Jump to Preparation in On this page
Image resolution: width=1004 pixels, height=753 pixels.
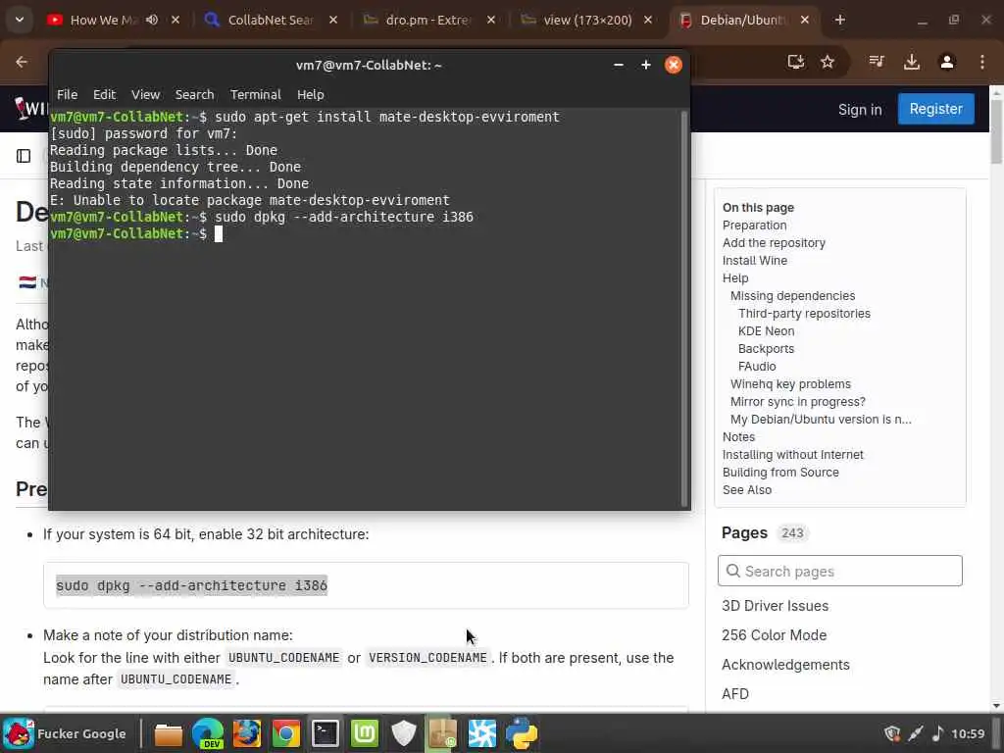click(754, 226)
